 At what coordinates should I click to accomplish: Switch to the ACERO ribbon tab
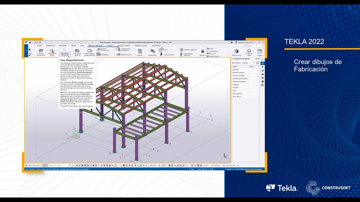pos(39,45)
